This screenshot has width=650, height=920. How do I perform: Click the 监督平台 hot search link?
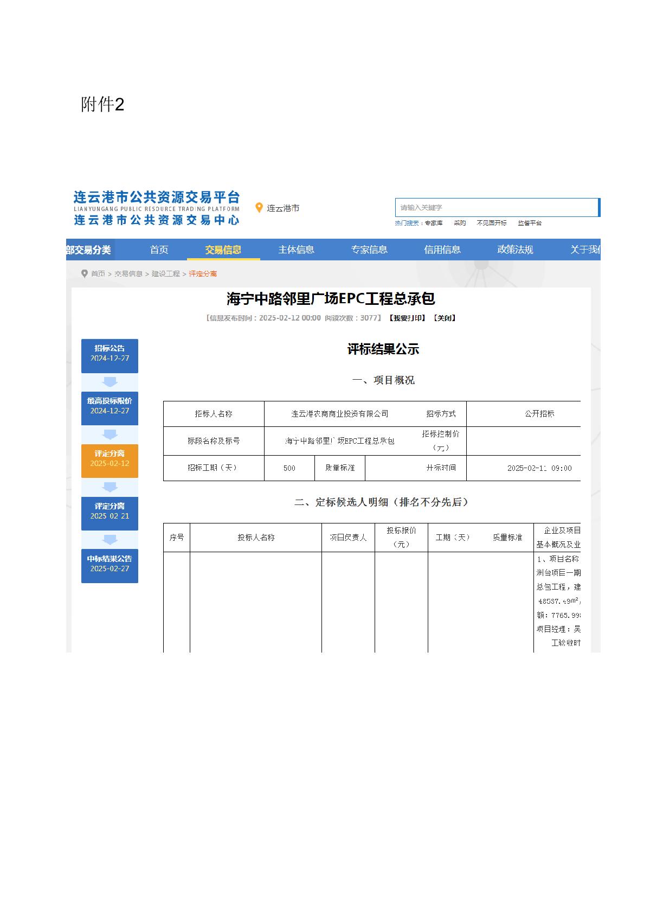[x=530, y=223]
